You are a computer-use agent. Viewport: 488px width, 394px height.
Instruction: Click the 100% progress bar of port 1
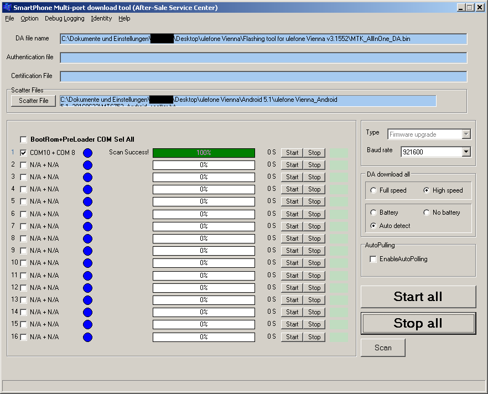coord(204,153)
